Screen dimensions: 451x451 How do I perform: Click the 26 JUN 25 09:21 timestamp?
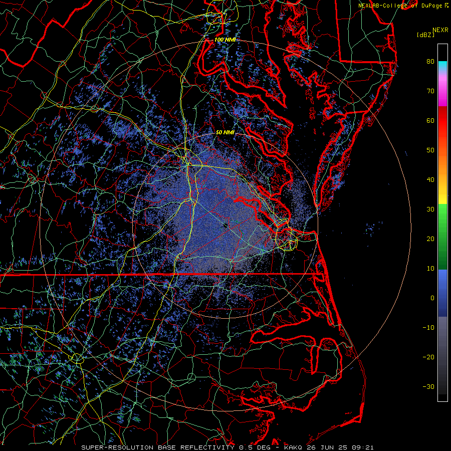tap(341, 447)
